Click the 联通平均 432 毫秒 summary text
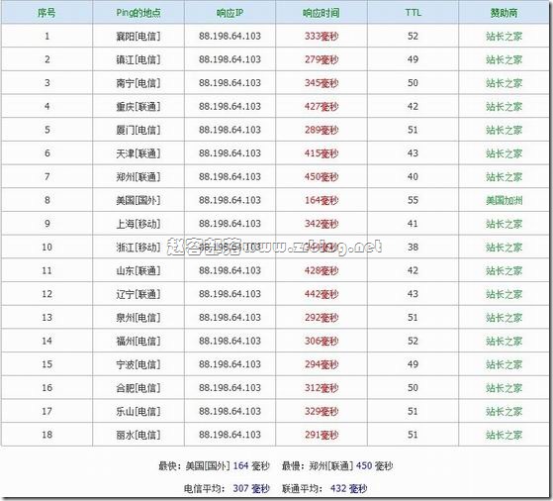This screenshot has height=501, width=553. pos(324,489)
